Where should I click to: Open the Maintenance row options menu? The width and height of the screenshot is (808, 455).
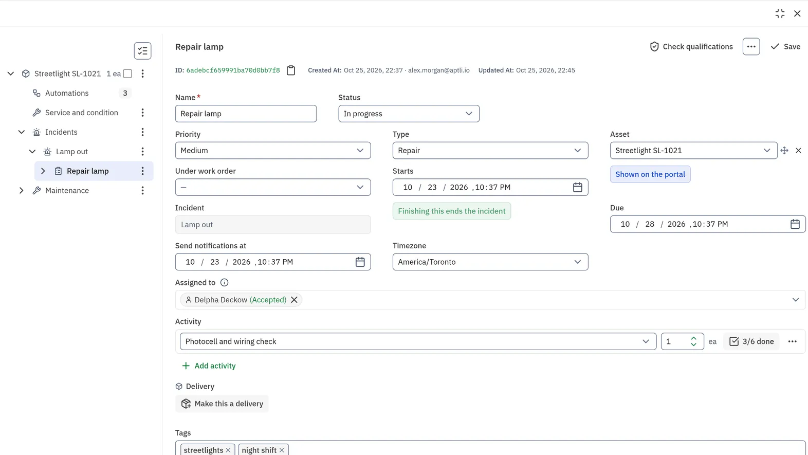point(142,191)
